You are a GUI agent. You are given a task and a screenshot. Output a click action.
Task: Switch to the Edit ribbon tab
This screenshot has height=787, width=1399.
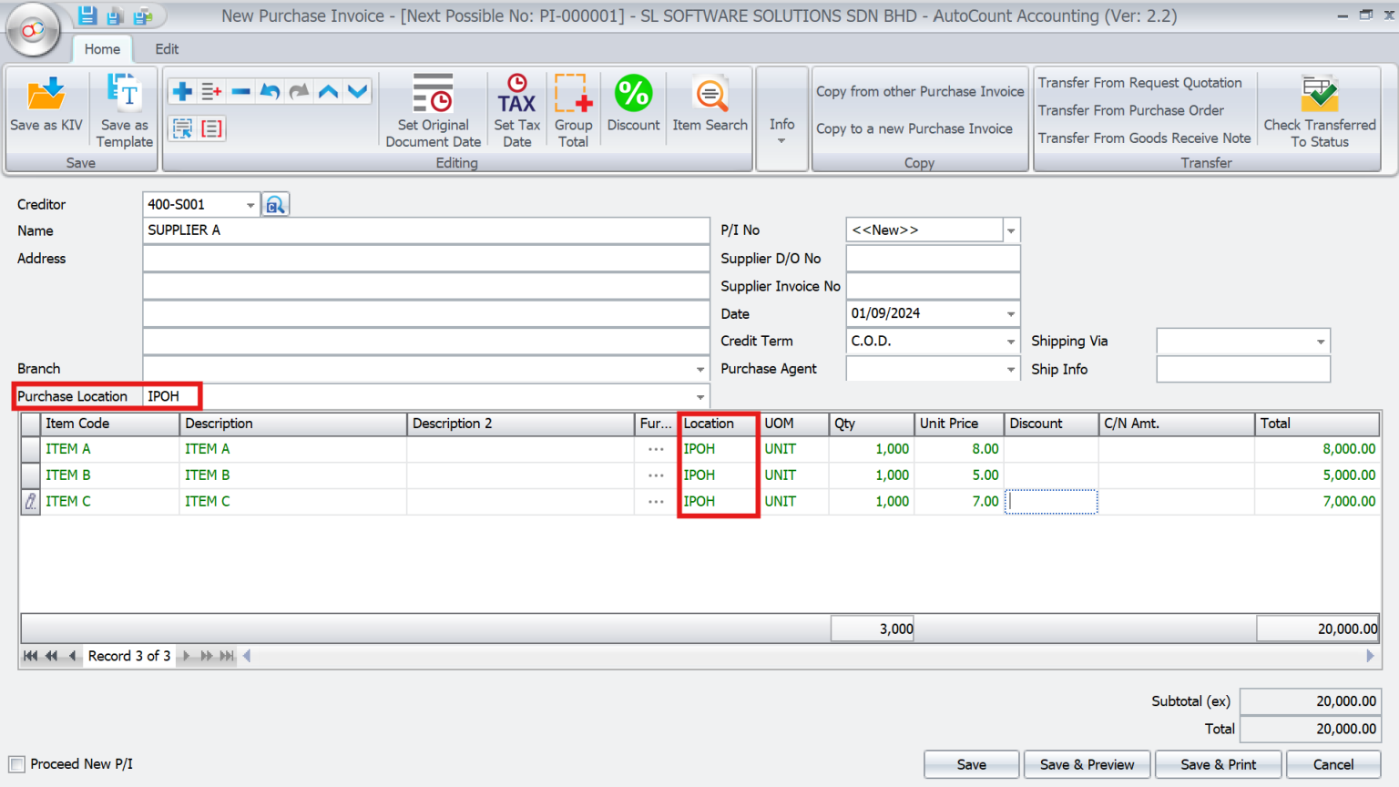click(167, 49)
